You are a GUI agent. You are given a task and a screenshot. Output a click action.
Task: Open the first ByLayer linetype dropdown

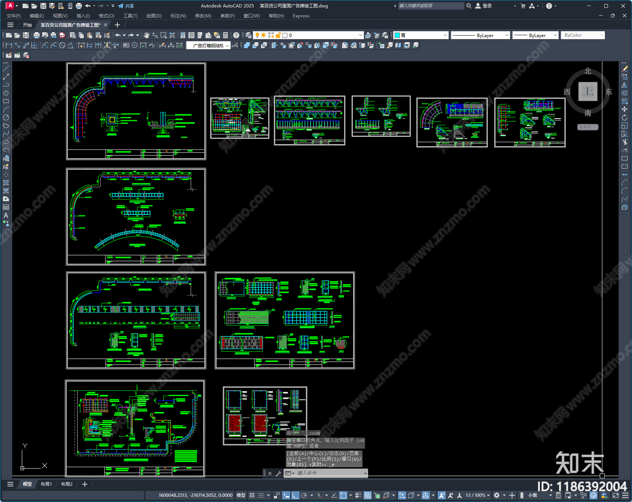507,35
